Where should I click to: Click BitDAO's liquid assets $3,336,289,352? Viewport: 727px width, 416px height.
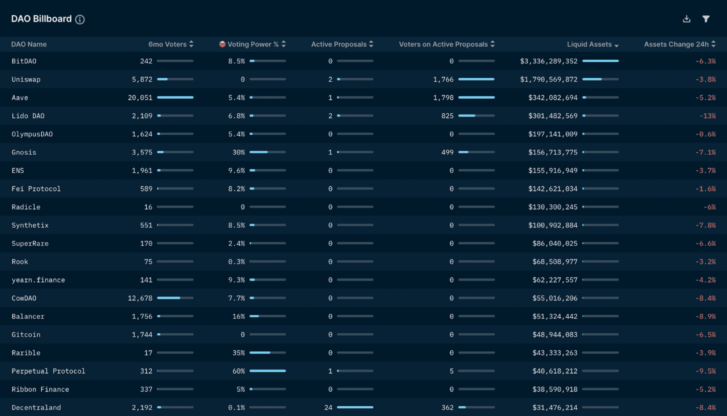tap(549, 61)
